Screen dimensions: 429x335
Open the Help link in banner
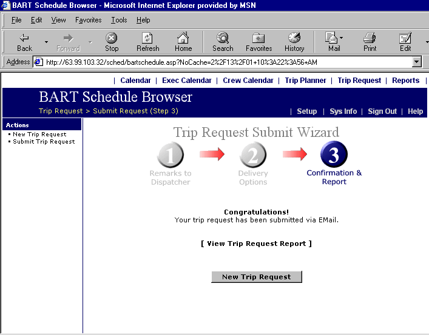[415, 111]
